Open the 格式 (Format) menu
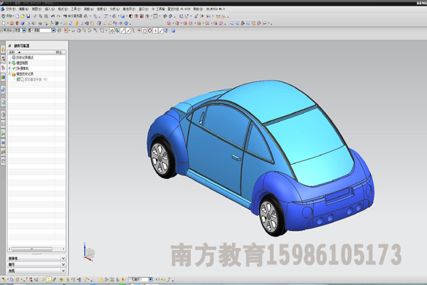The image size is (427, 285). pos(63,9)
